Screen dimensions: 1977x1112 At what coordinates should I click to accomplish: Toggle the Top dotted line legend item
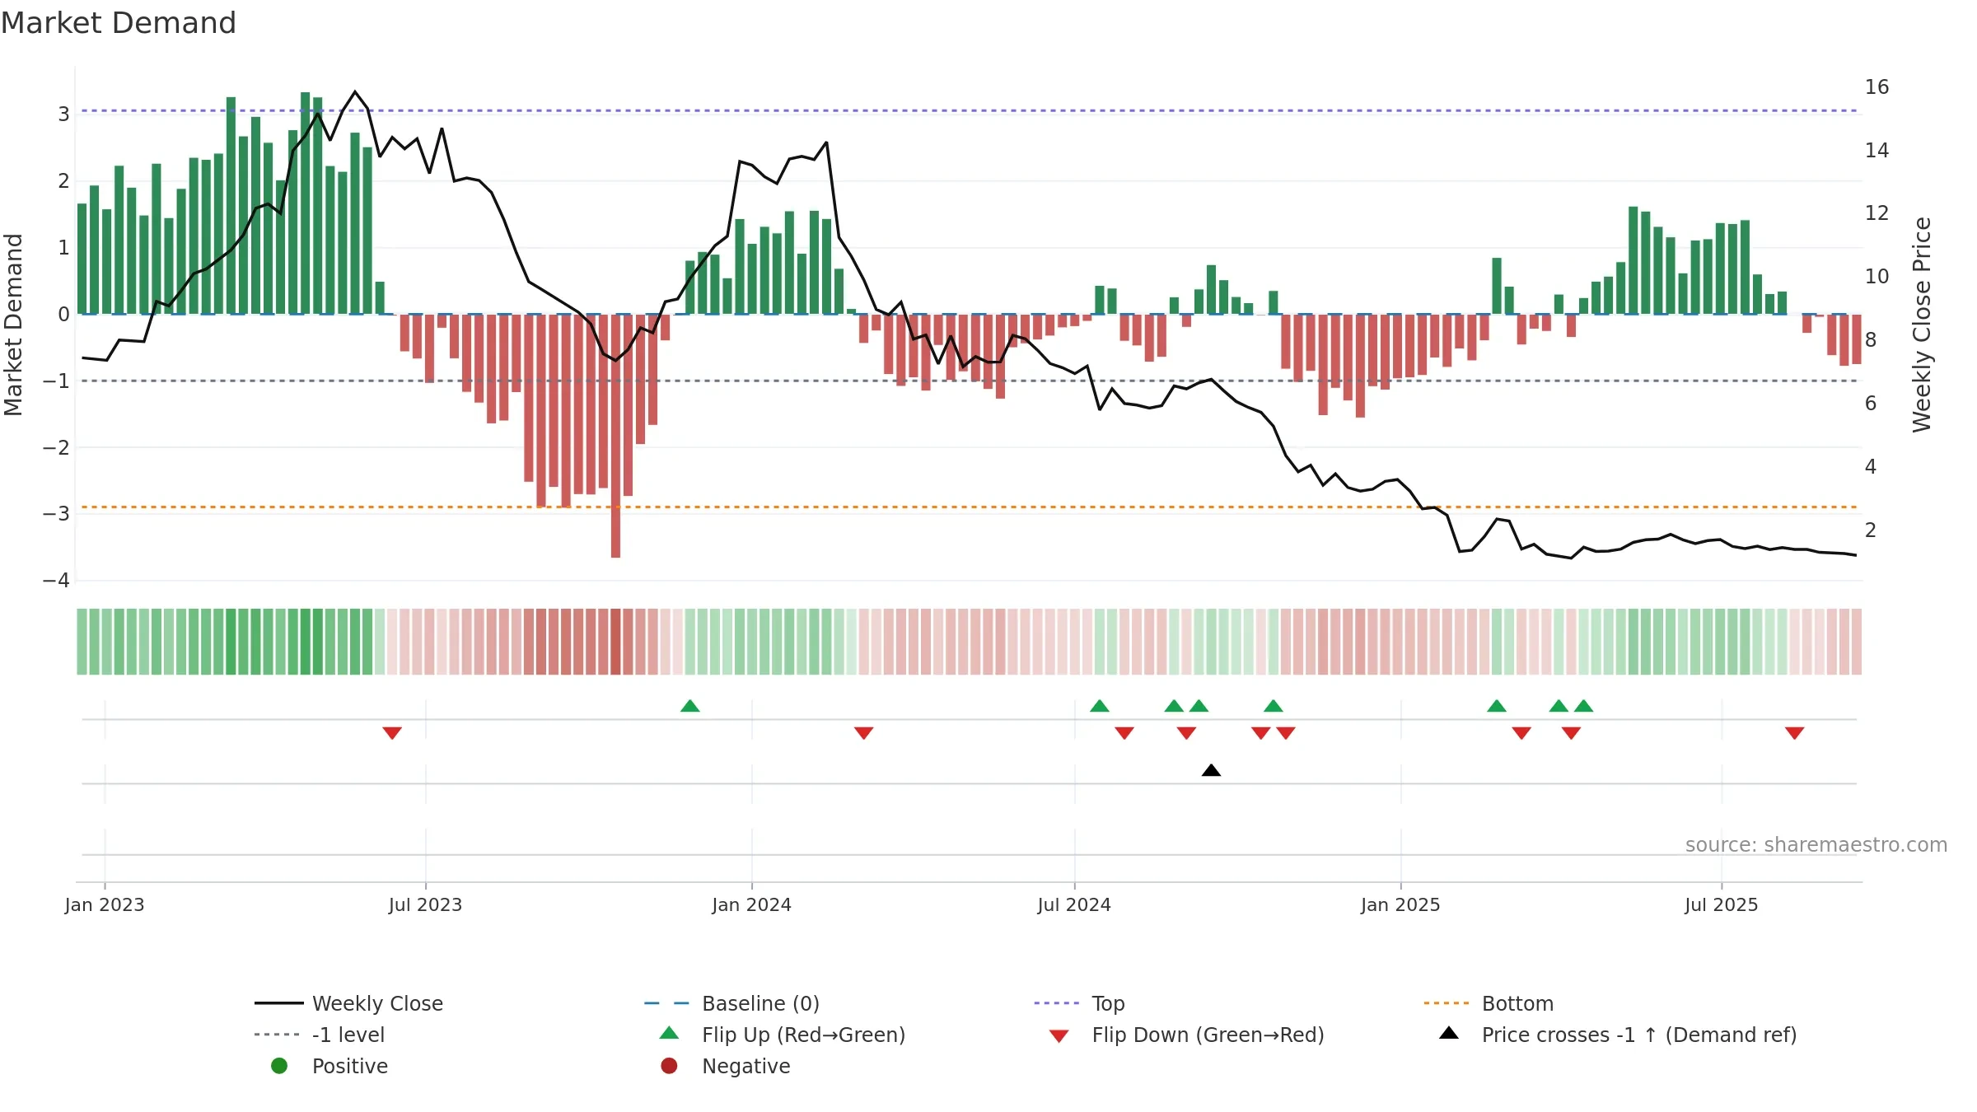(1079, 1003)
